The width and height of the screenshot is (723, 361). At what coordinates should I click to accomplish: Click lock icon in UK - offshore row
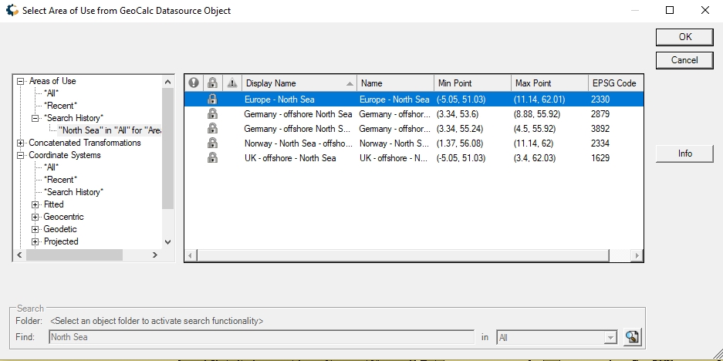click(212, 158)
